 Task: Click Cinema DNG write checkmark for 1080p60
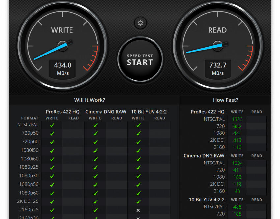click(x=95, y=193)
